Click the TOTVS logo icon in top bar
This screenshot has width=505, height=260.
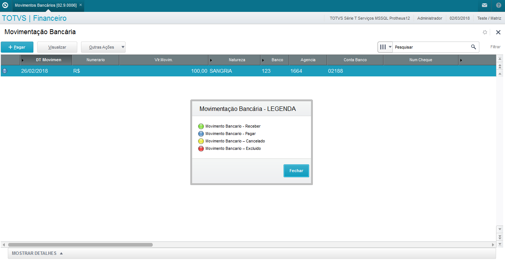click(x=5, y=5)
